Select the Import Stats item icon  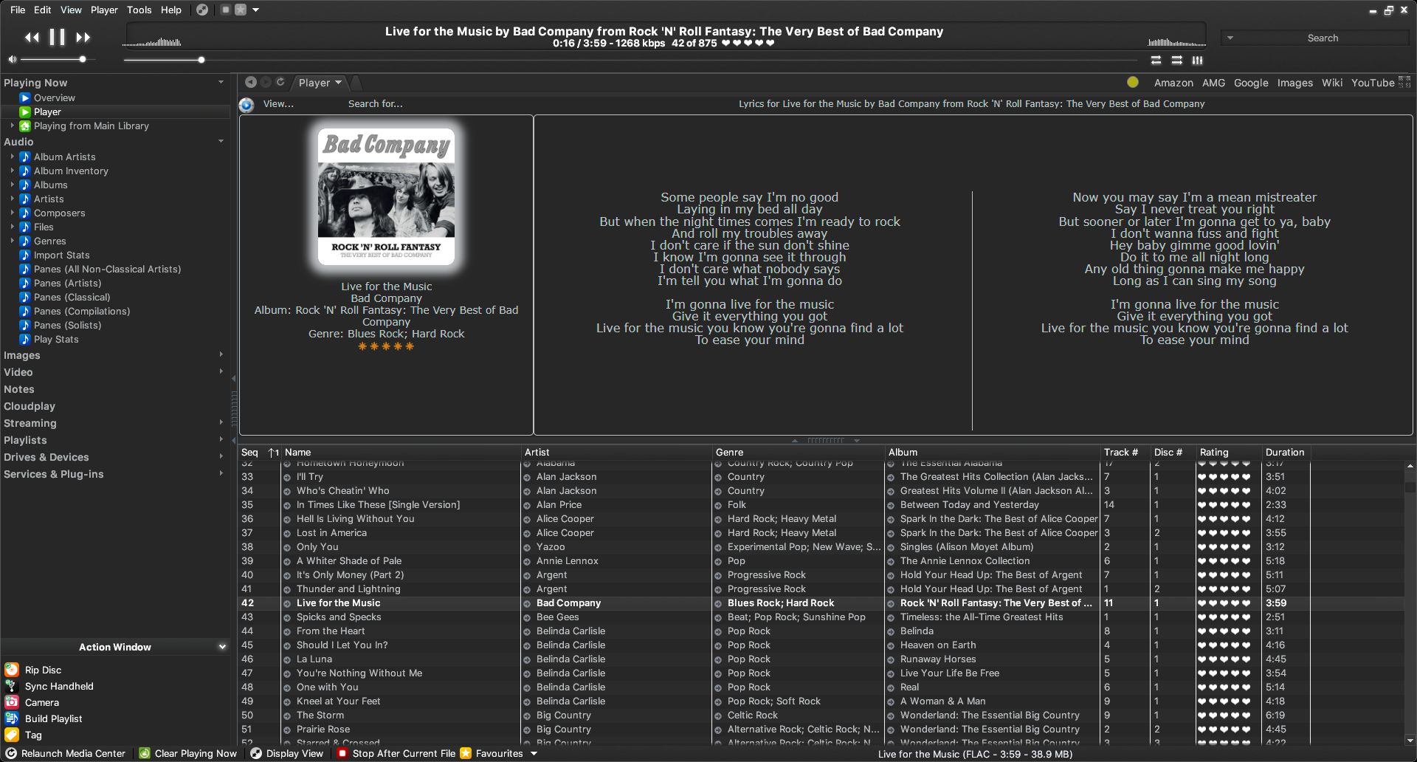[x=25, y=255]
